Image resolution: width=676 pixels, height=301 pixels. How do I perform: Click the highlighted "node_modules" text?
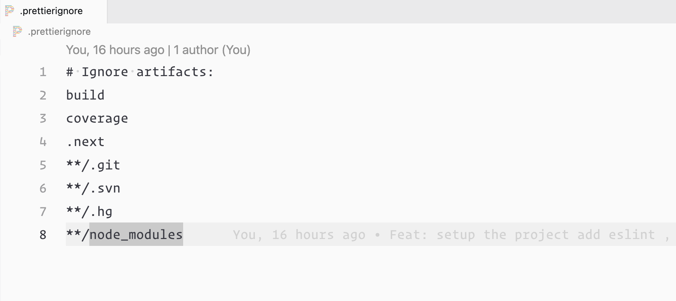click(x=136, y=235)
